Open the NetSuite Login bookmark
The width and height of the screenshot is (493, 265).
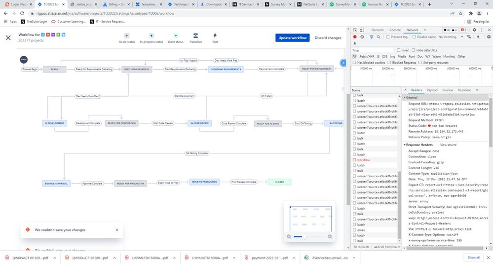coord(34,21)
